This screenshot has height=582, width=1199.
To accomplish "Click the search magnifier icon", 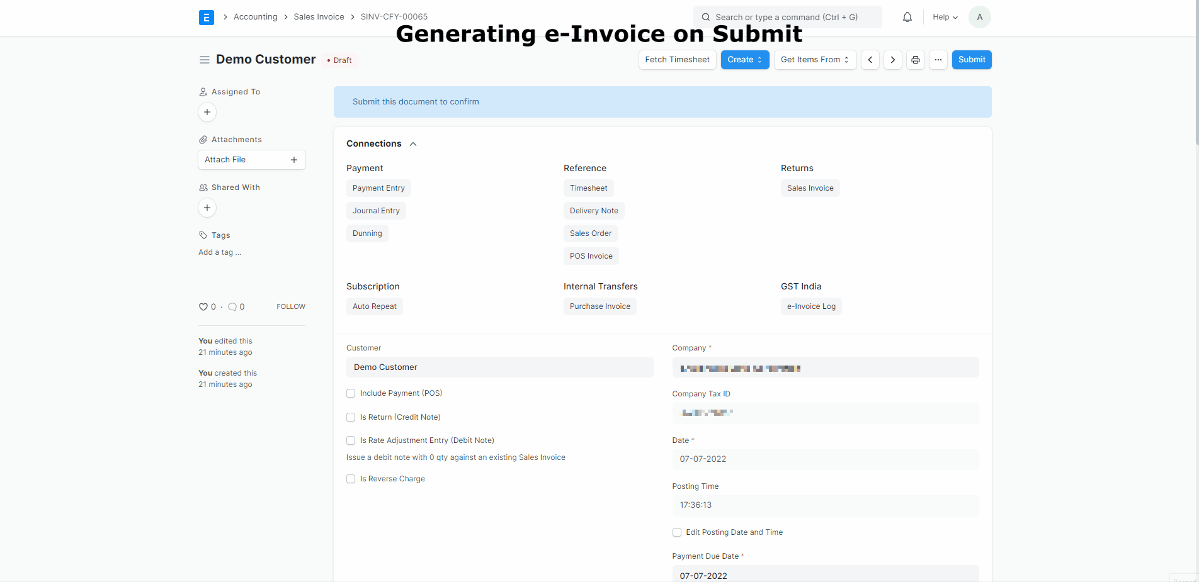I will click(x=706, y=17).
